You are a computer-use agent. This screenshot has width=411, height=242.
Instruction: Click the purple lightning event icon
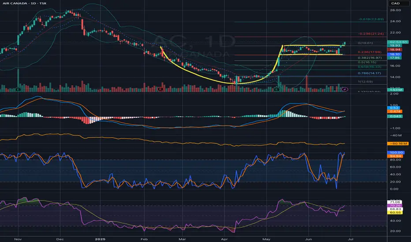(345, 89)
